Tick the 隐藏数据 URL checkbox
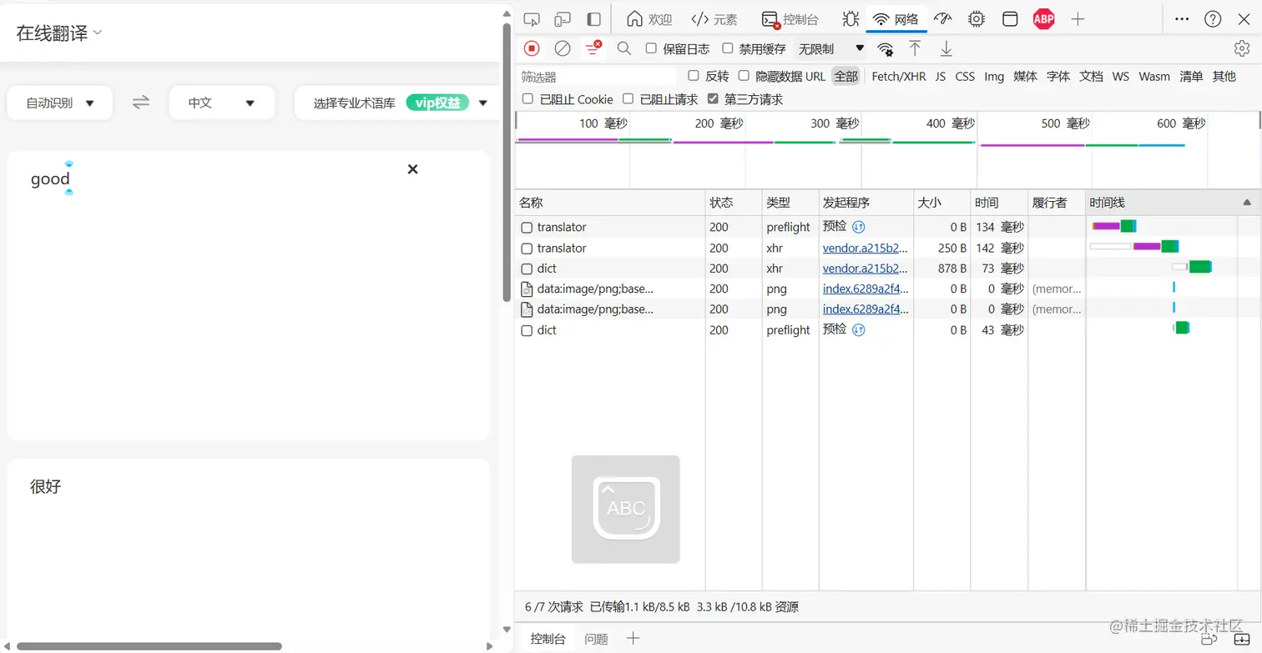The image size is (1262, 653). point(744,76)
